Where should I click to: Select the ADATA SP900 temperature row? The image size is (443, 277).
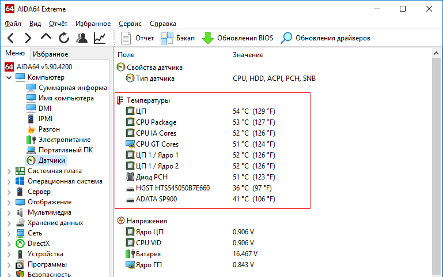200,199
